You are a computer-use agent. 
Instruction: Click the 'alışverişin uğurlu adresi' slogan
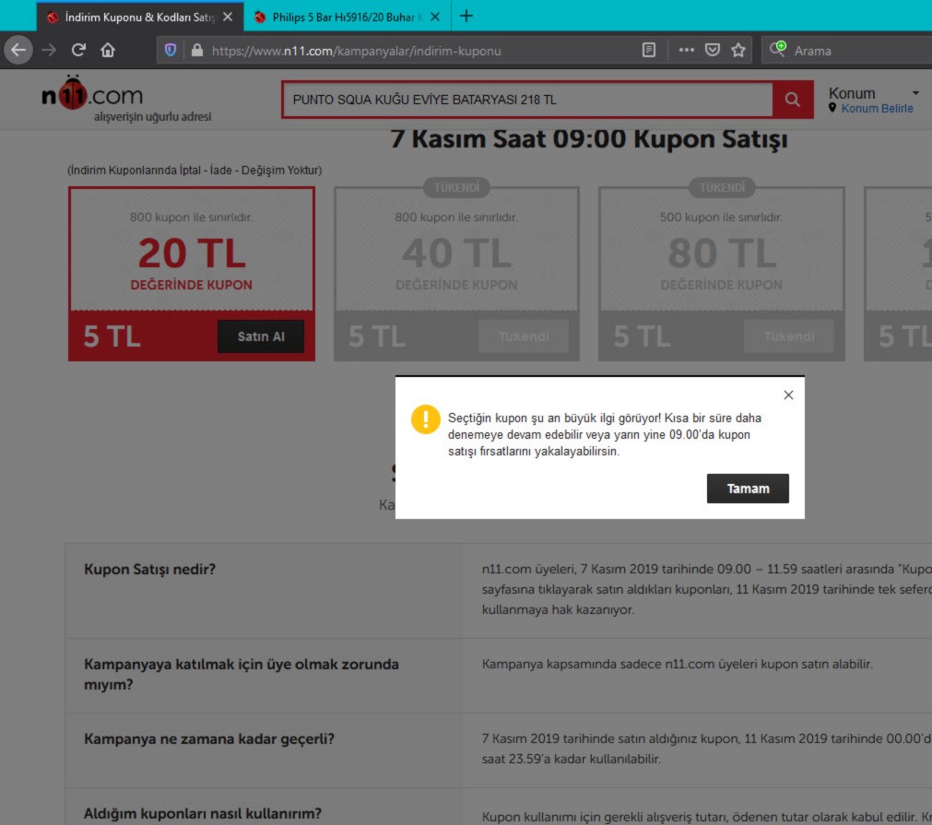(152, 117)
